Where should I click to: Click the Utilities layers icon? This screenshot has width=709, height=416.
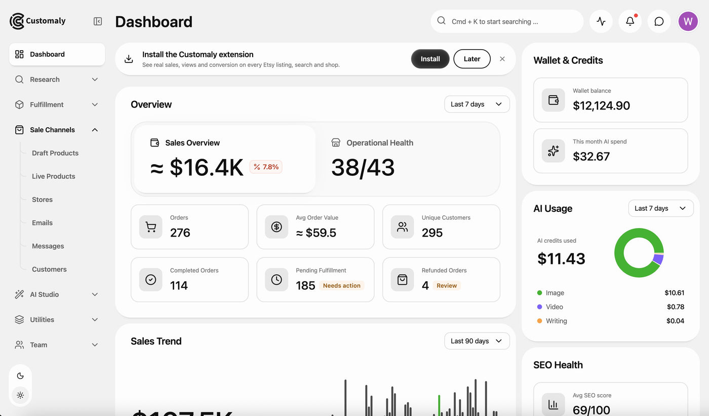coord(19,320)
